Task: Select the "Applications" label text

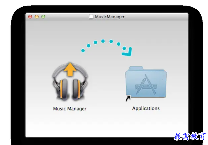Action: 146,108
